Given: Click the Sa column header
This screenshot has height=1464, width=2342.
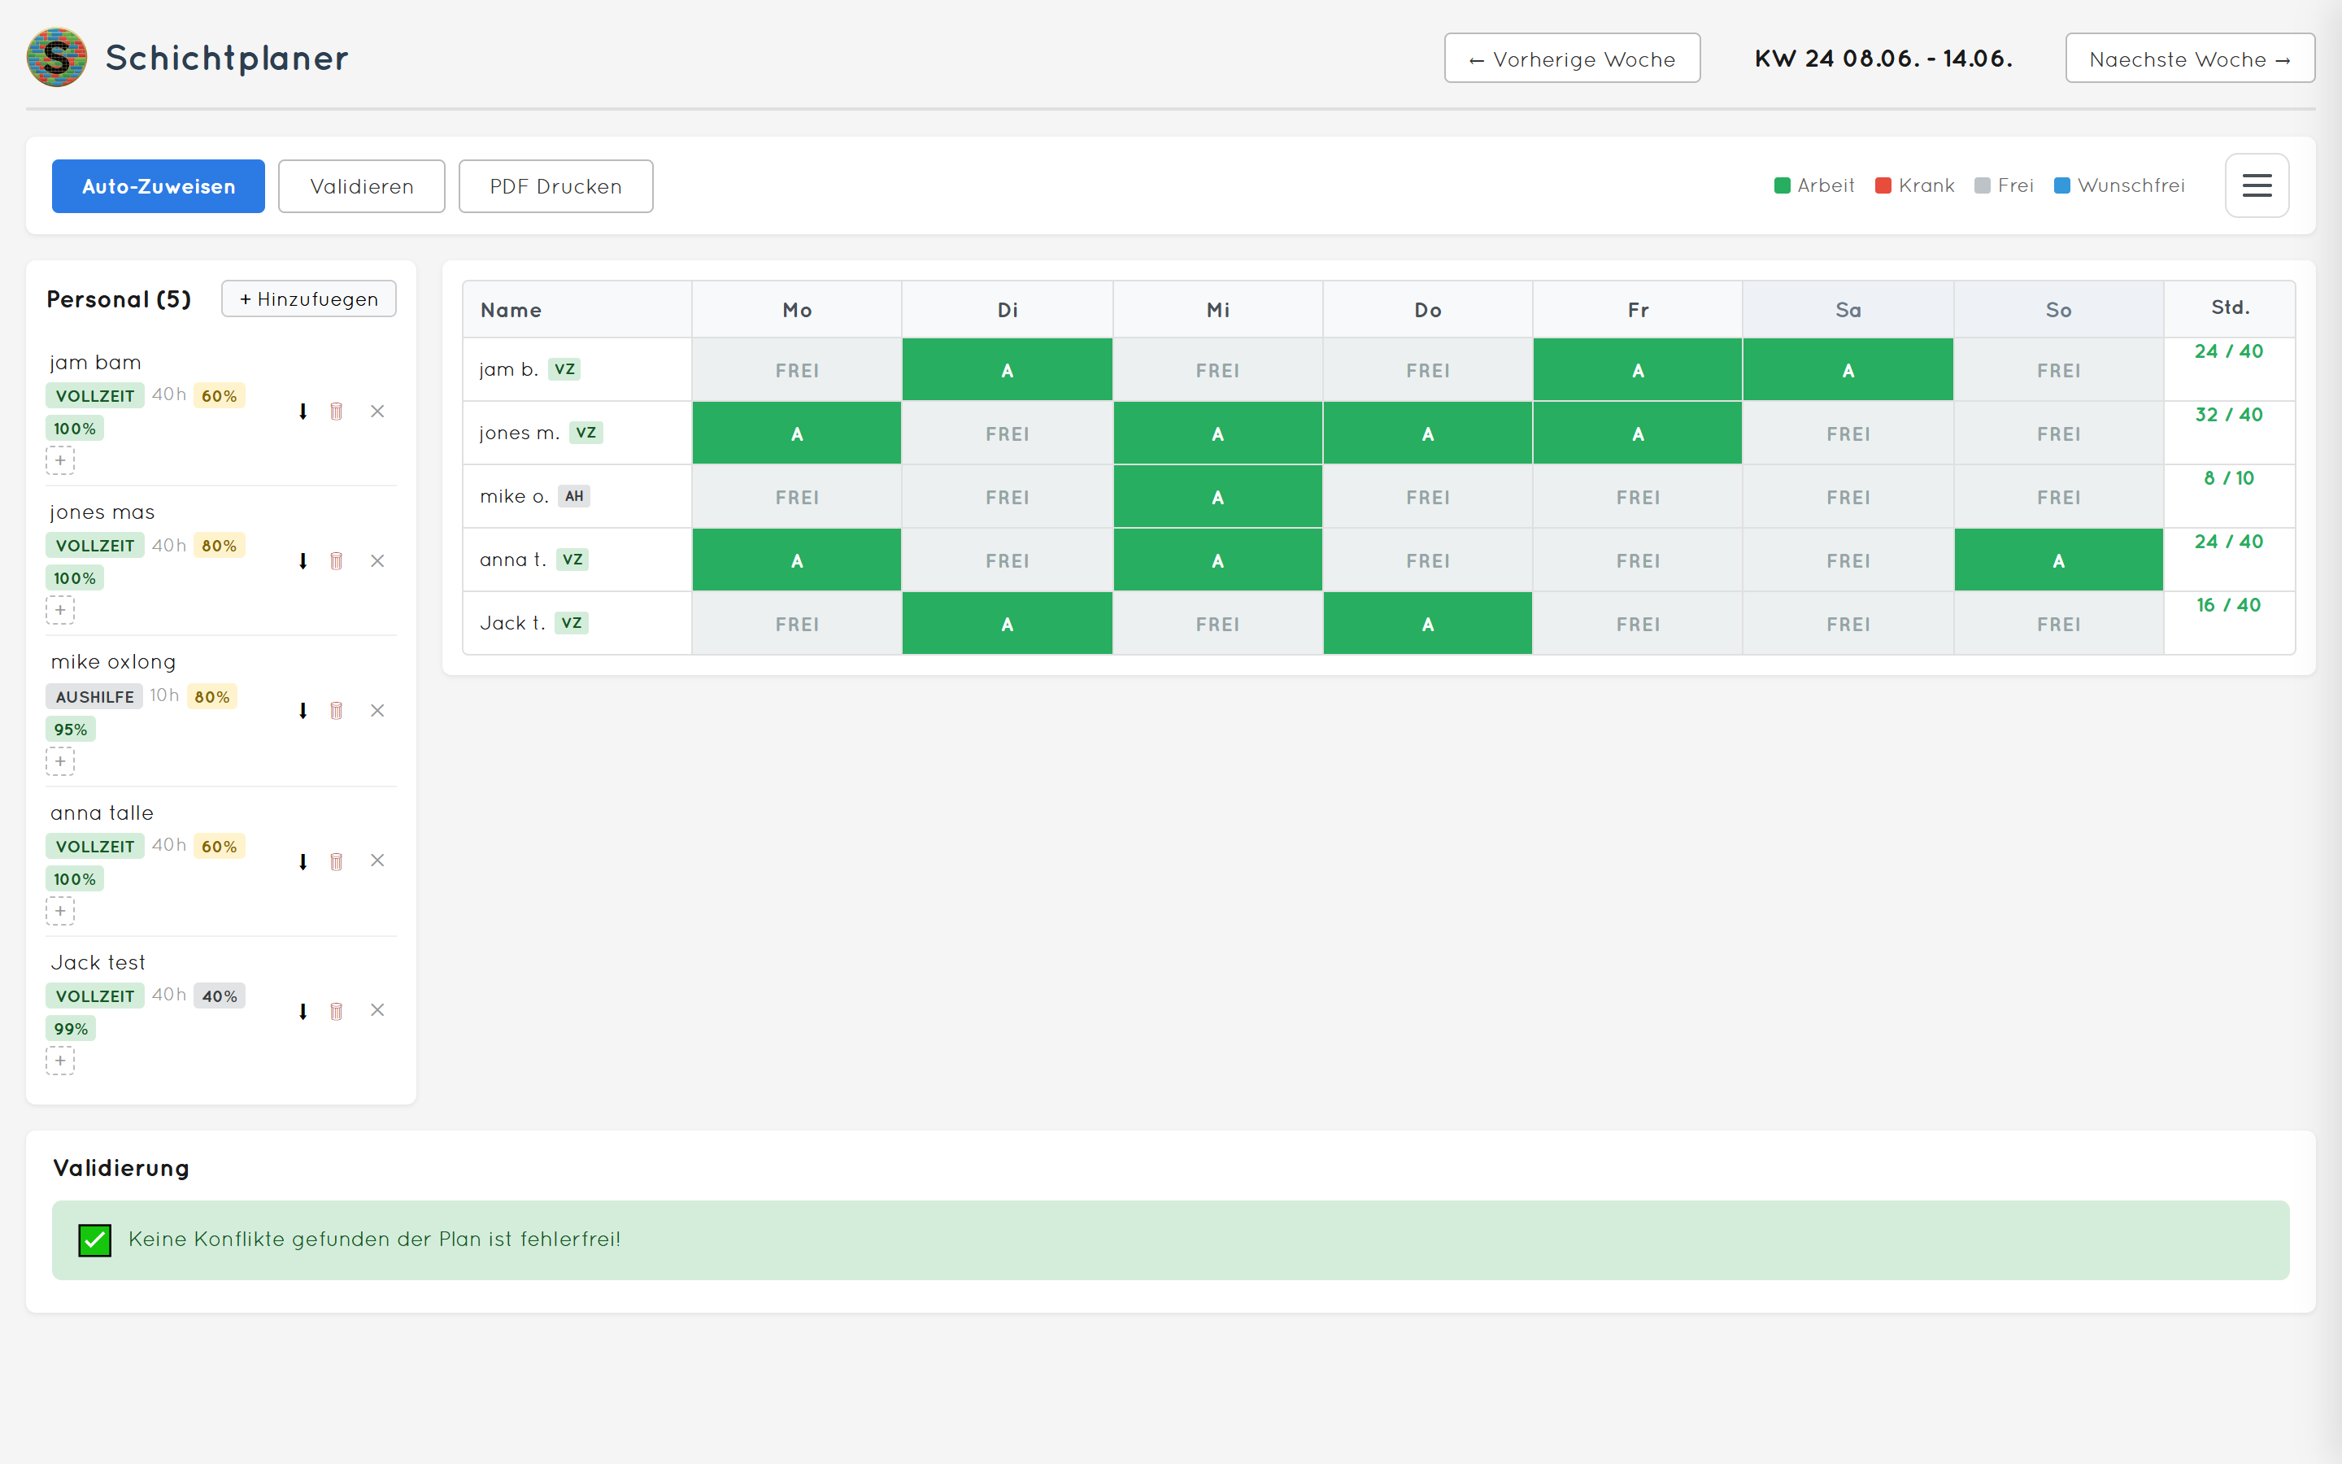Looking at the screenshot, I should tap(1848, 310).
